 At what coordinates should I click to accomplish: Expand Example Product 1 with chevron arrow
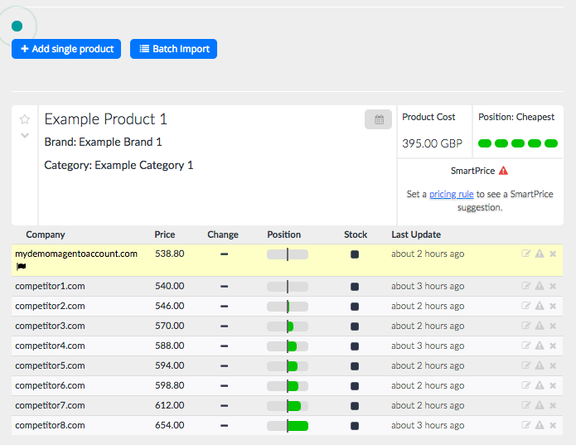tap(25, 136)
